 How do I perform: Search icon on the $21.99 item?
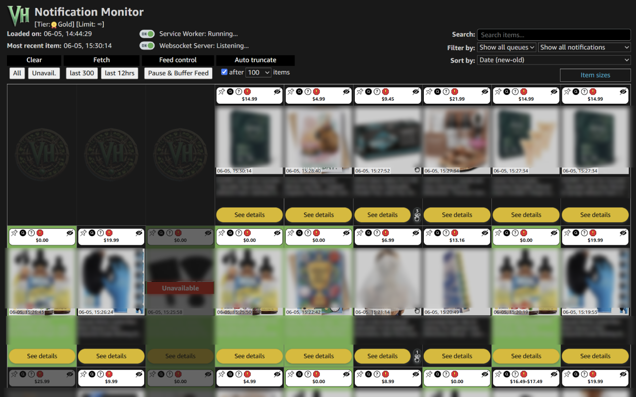tap(438, 92)
